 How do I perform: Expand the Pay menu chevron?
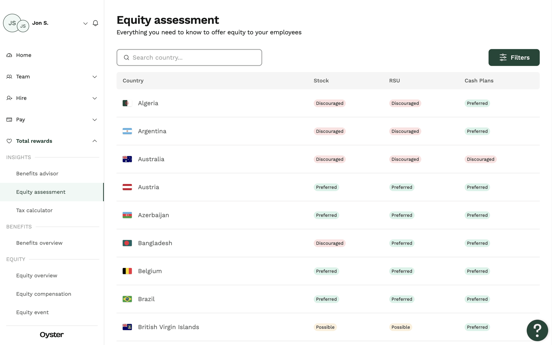(x=95, y=120)
